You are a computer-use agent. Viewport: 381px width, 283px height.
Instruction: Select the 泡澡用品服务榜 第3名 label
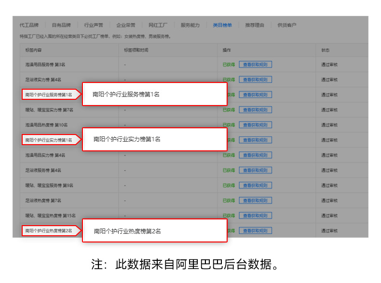[45, 65]
